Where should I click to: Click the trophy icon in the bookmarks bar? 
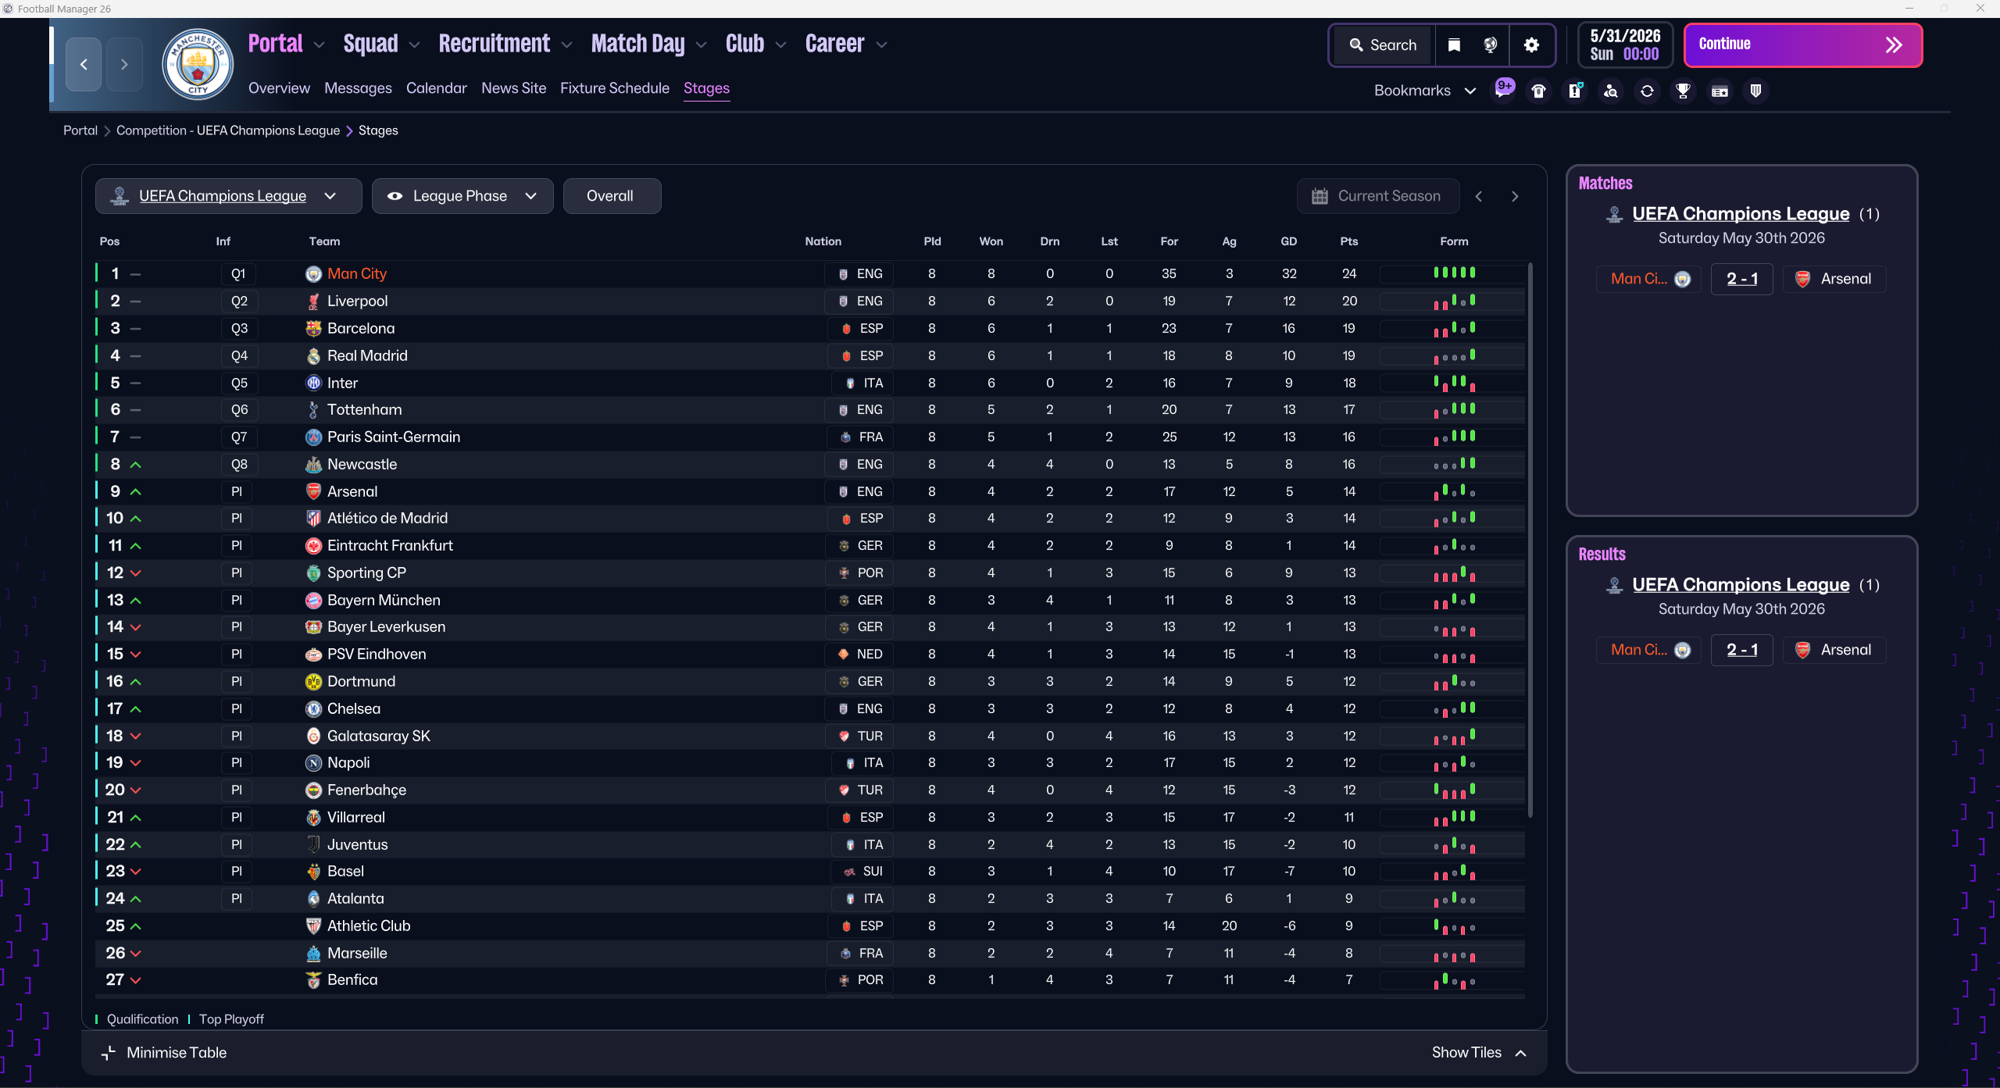[1683, 91]
